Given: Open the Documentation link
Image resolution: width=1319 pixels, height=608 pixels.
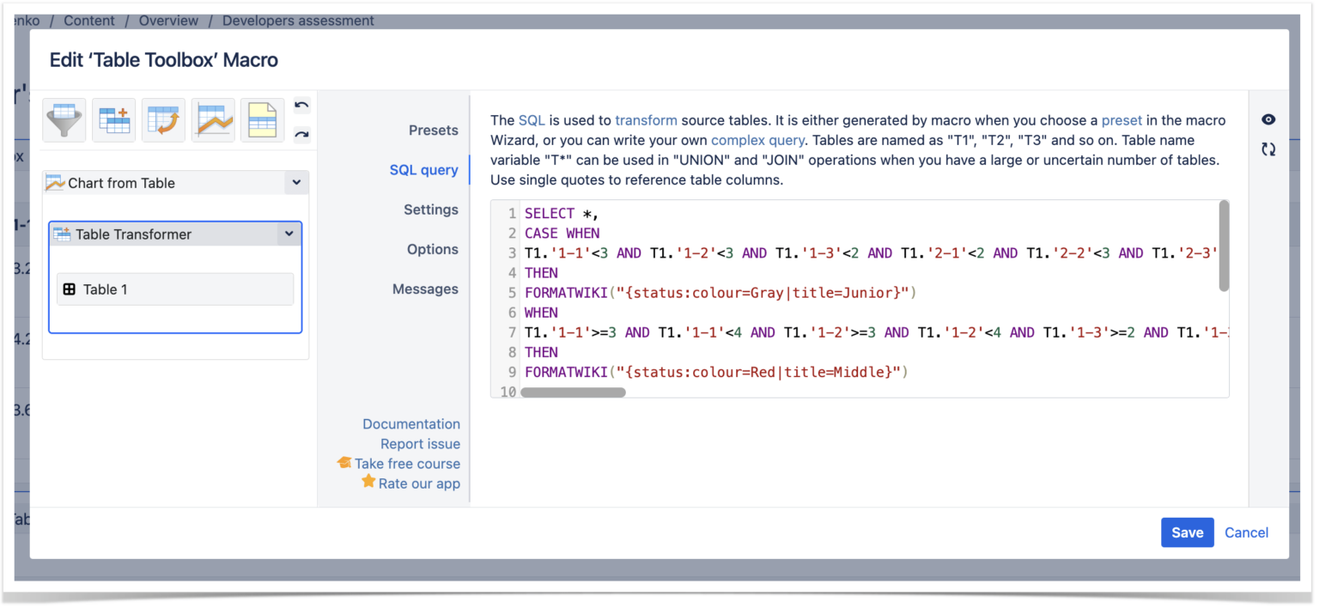Looking at the screenshot, I should pyautogui.click(x=411, y=423).
